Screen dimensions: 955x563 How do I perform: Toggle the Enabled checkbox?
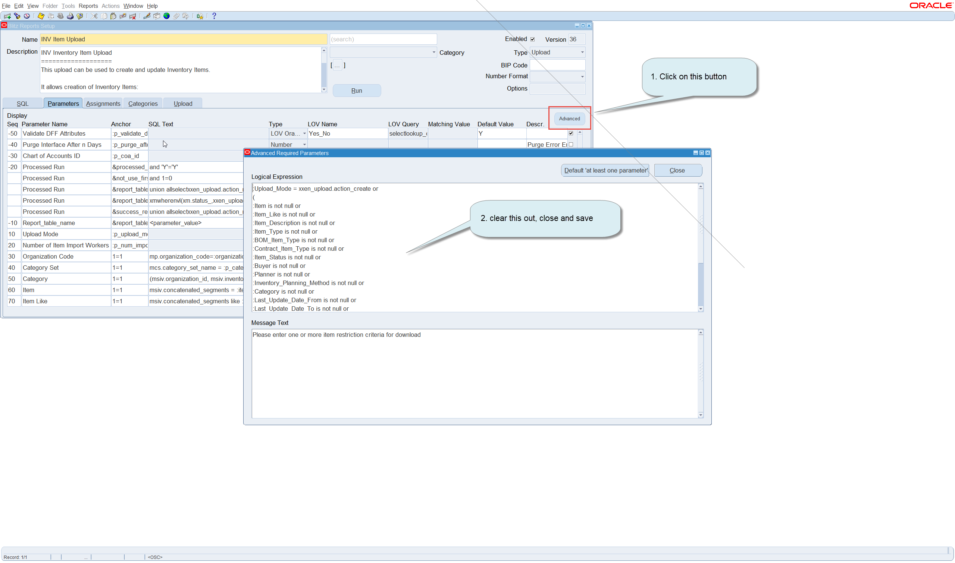[x=532, y=39]
